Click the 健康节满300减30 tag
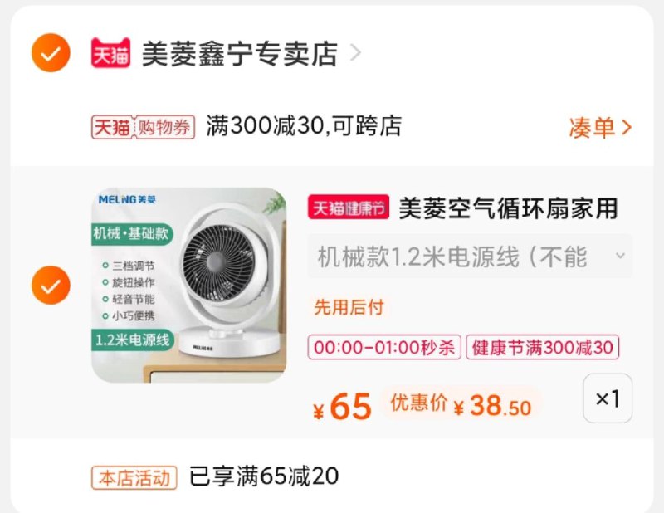 click(x=543, y=347)
